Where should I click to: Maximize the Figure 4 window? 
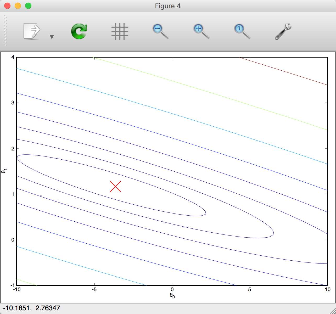pyautogui.click(x=28, y=6)
